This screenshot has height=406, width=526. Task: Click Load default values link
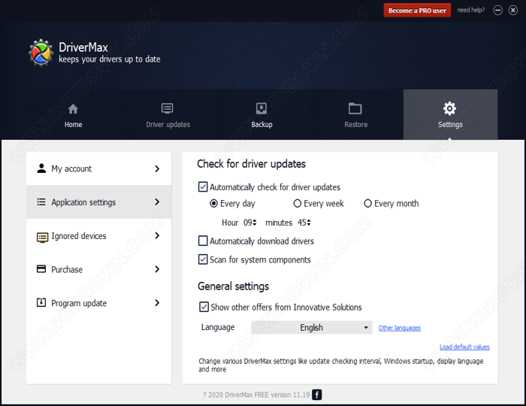[464, 347]
